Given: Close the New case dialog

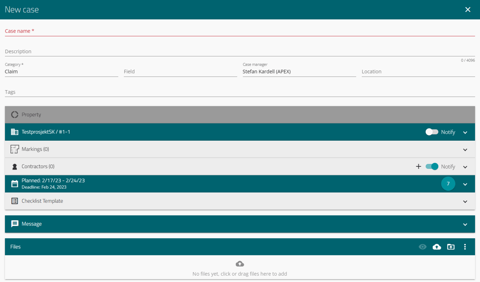Looking at the screenshot, I should tap(468, 10).
